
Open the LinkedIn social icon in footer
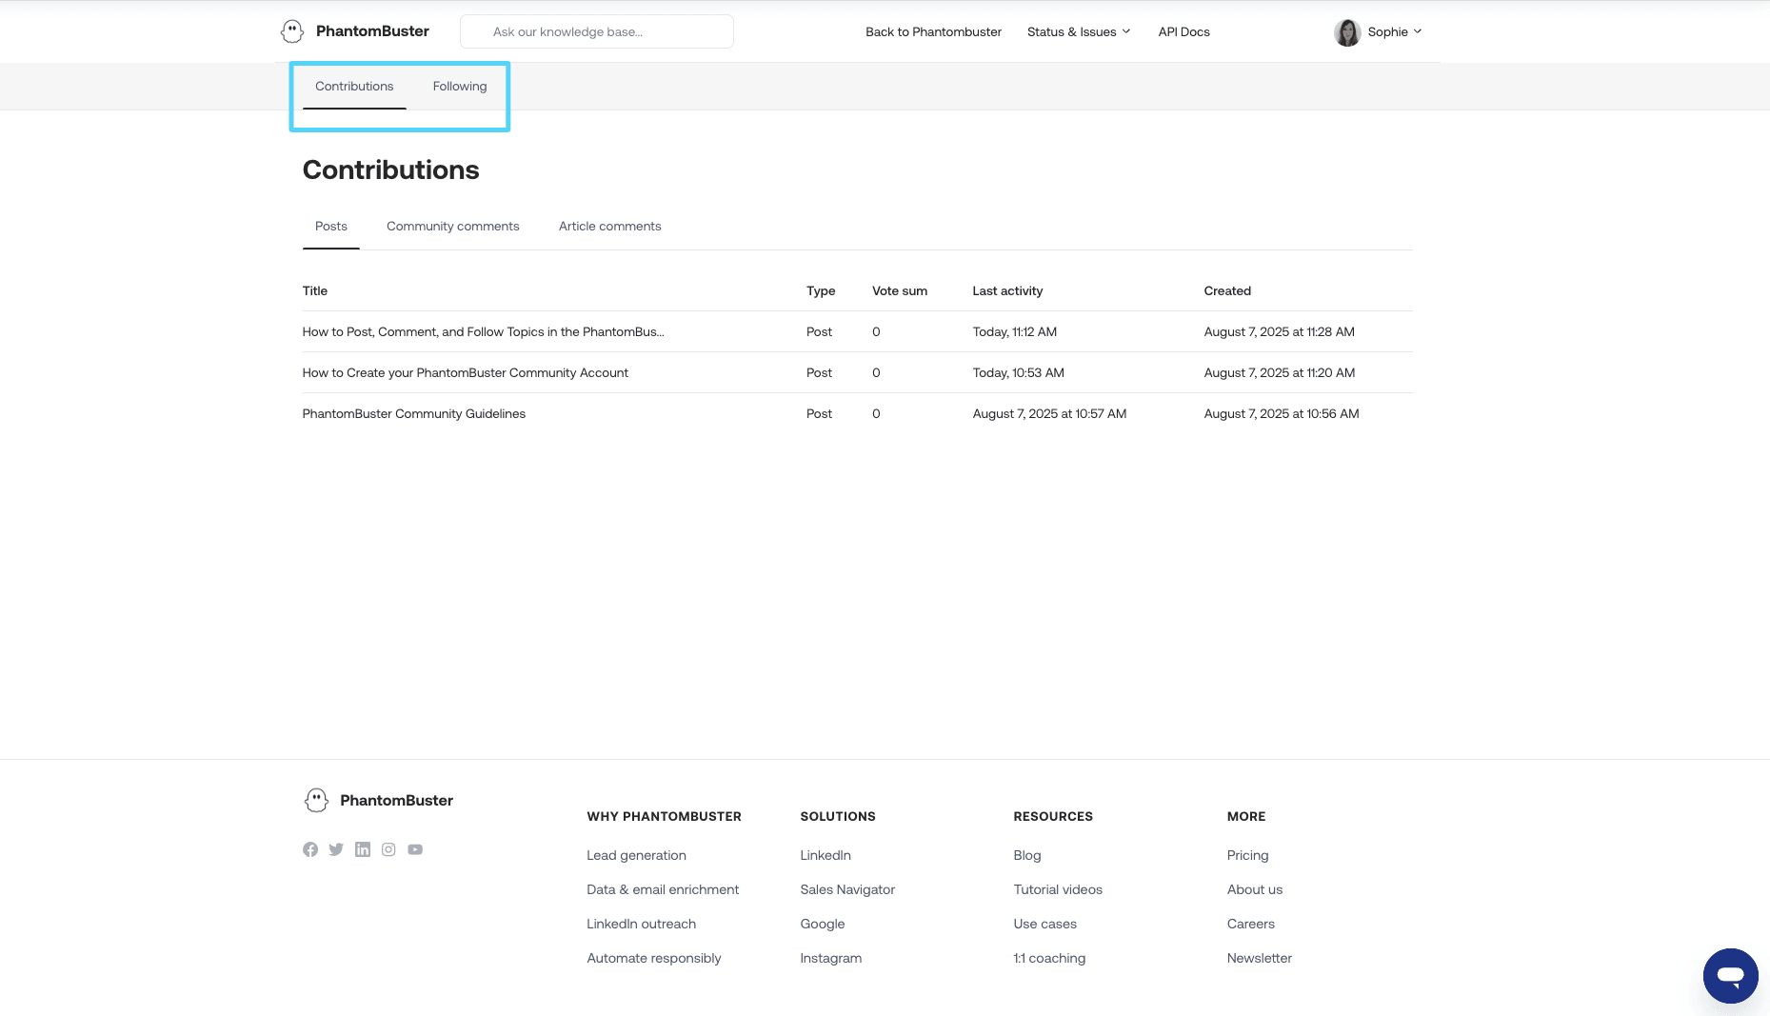pos(363,849)
